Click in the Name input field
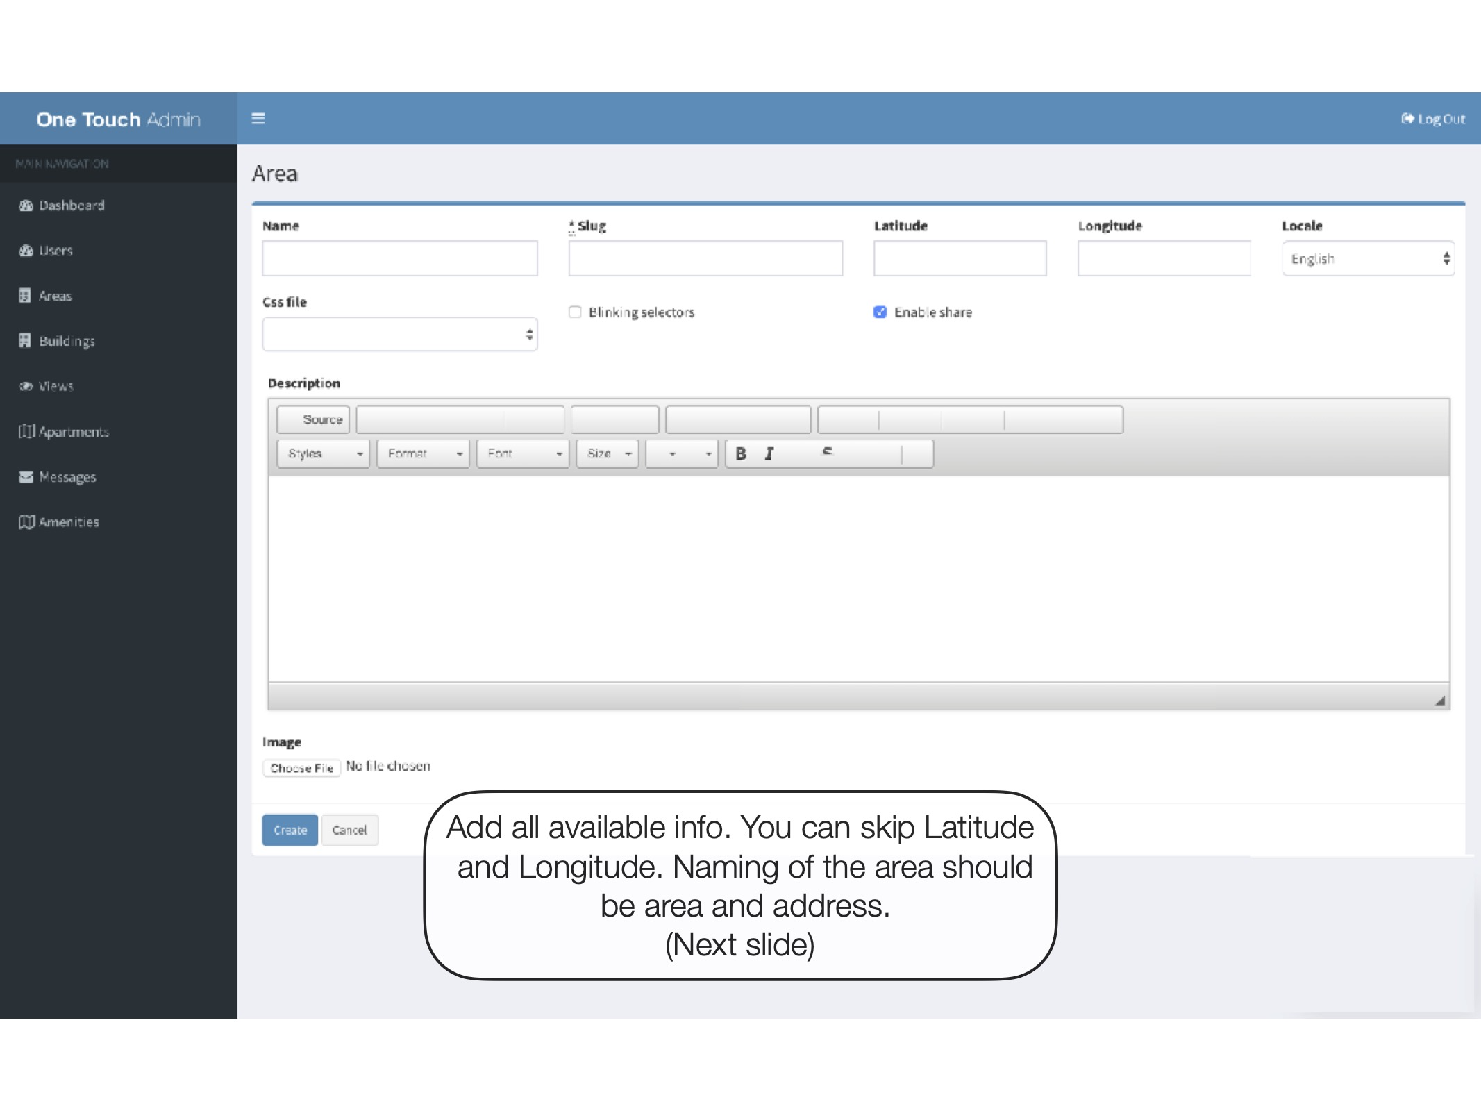Screen dimensions: 1481x1111 (399, 258)
